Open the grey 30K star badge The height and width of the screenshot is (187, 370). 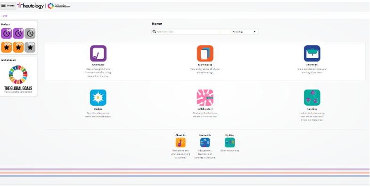click(30, 47)
